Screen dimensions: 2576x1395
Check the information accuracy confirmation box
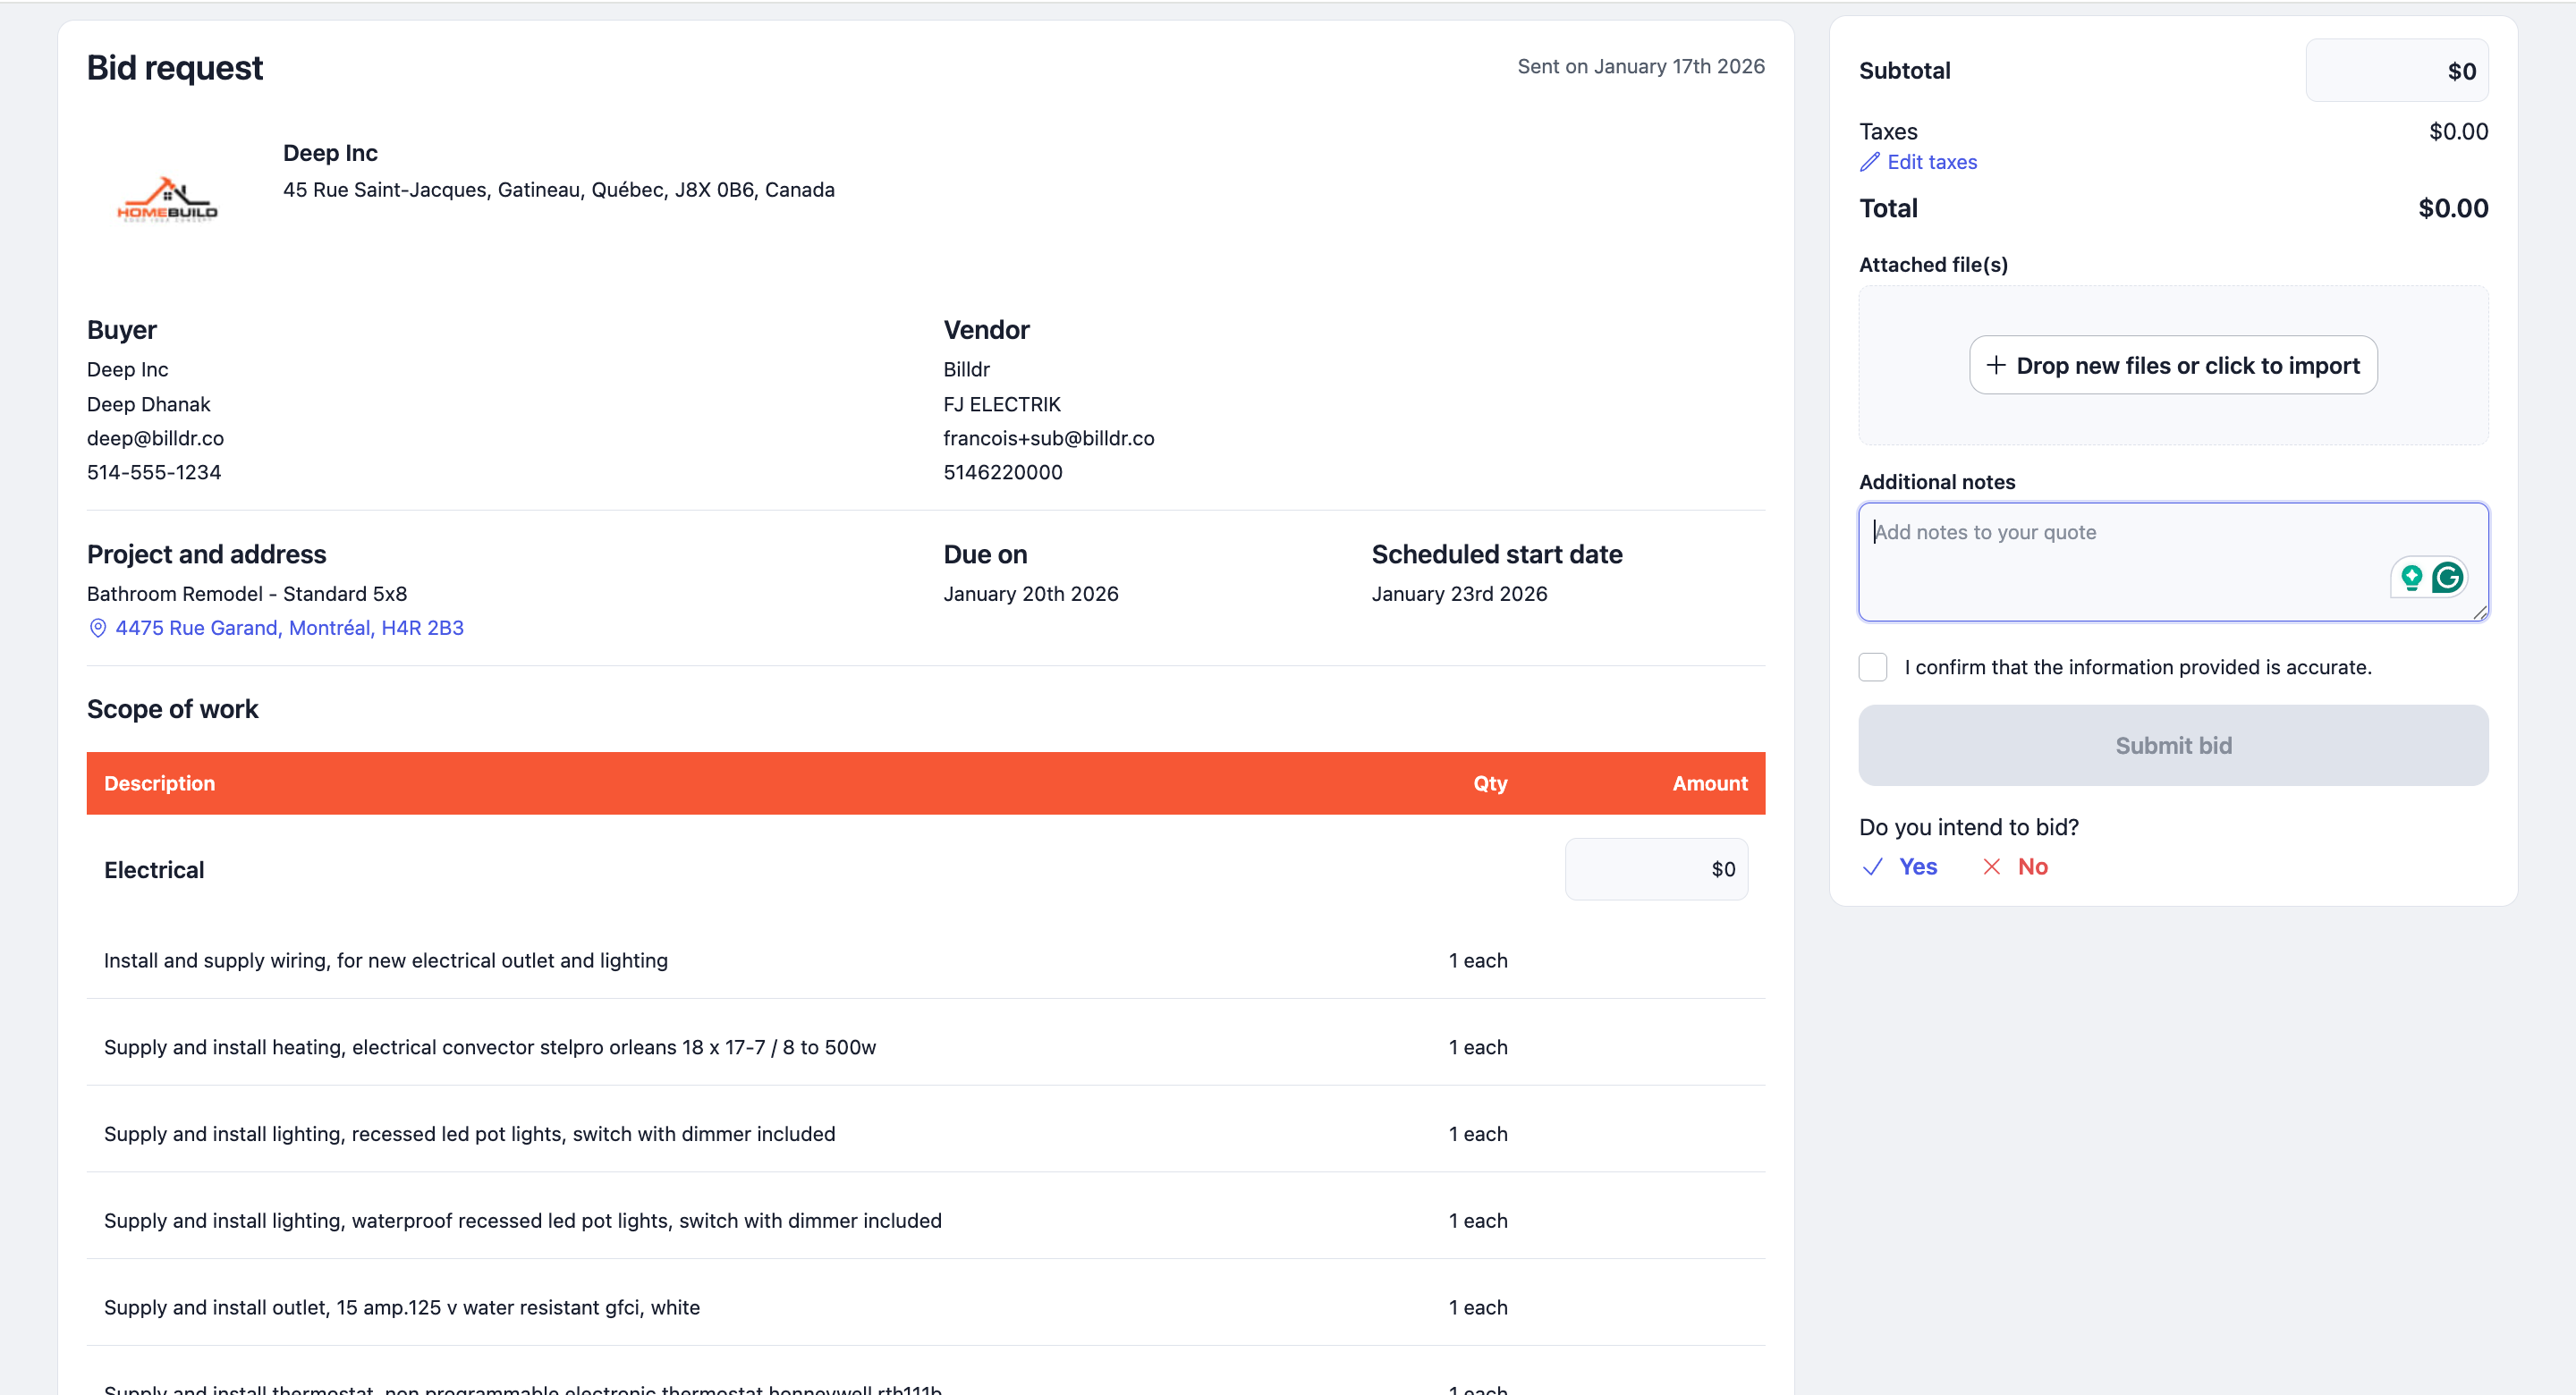(x=1872, y=667)
